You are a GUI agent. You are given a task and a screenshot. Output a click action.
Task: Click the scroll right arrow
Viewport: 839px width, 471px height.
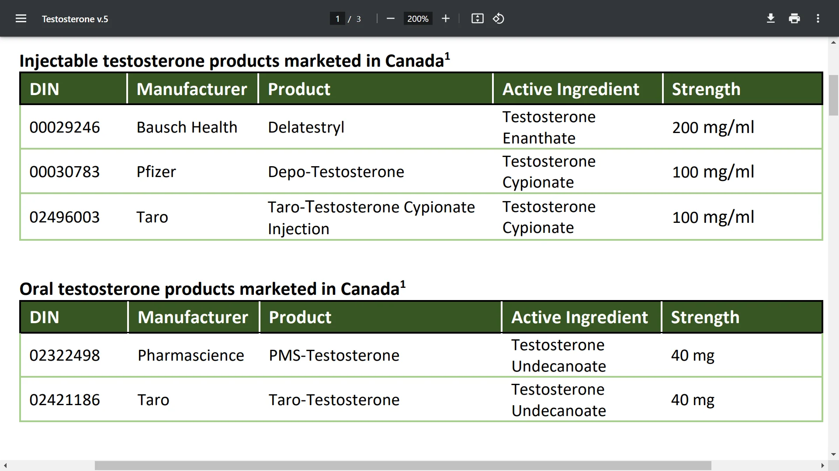[822, 466]
